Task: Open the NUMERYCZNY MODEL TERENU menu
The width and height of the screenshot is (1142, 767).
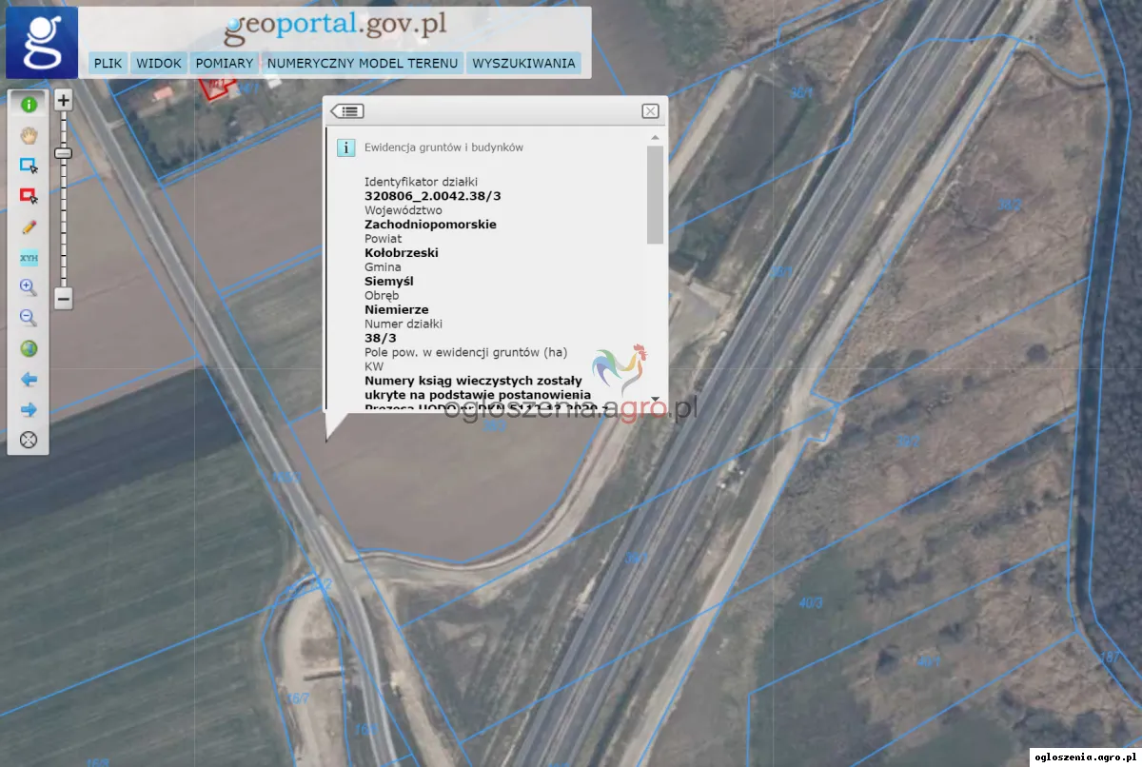Action: point(363,64)
